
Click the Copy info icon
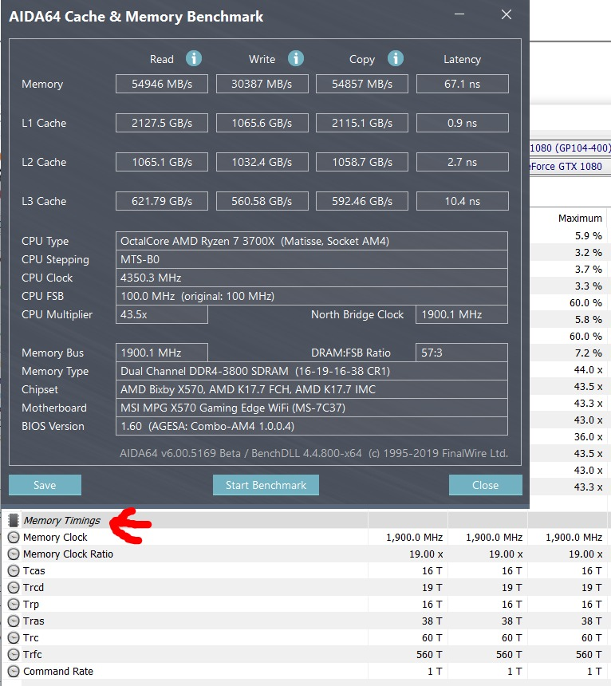(x=396, y=58)
